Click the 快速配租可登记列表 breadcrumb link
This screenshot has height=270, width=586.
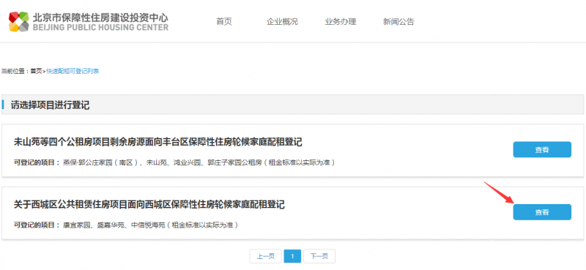click(73, 71)
